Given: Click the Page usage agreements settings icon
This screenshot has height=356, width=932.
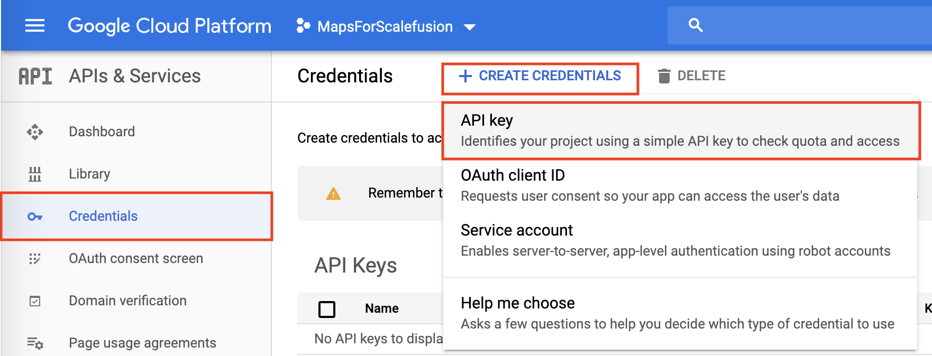Looking at the screenshot, I should tap(35, 343).
